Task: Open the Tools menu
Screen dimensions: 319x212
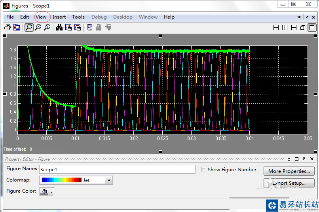Action: tap(78, 17)
